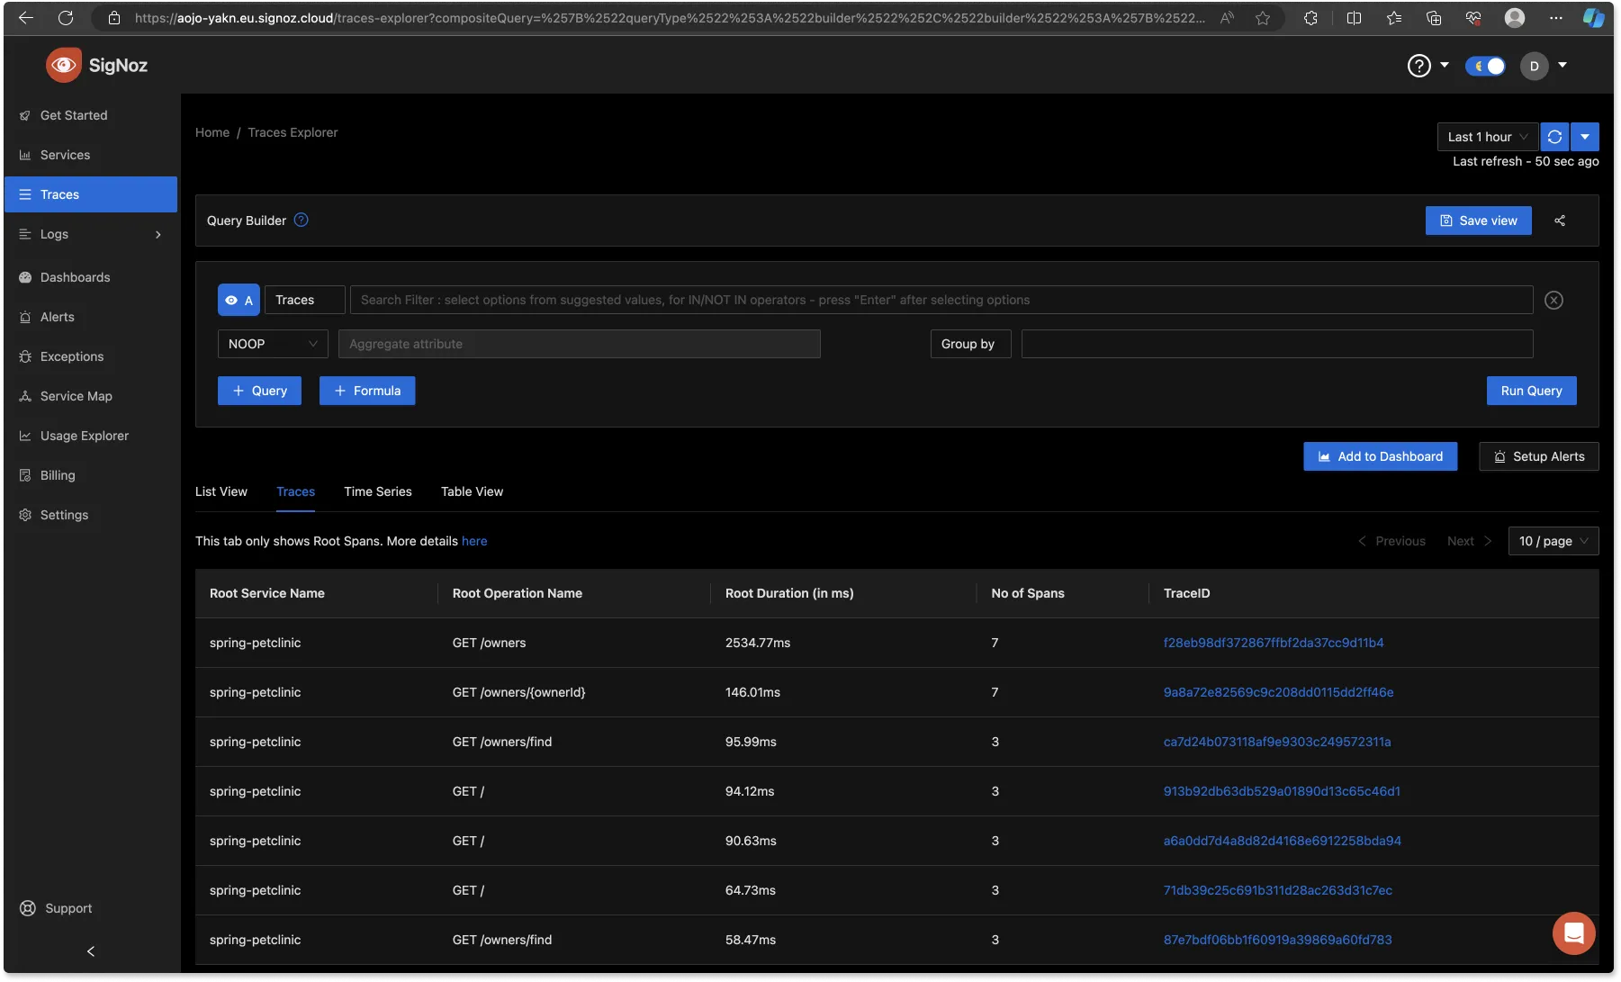Expand the Logs submenu chevron
The width and height of the screenshot is (1621, 982).
click(x=158, y=235)
